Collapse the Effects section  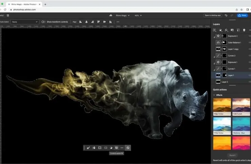tap(214, 95)
